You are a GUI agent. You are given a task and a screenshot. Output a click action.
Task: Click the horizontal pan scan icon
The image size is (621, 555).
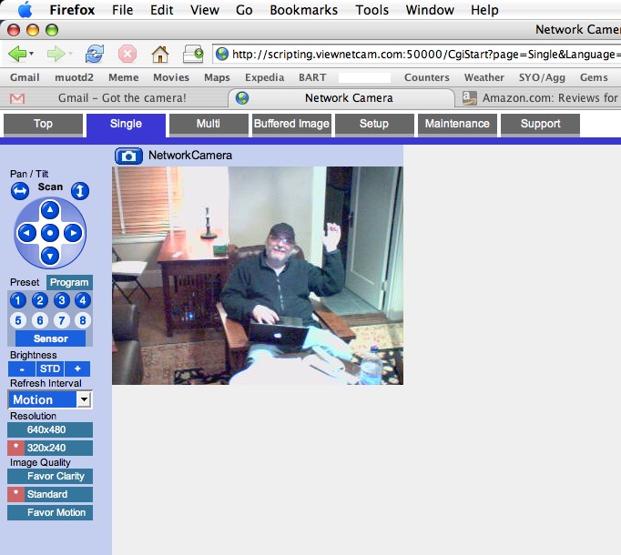[20, 191]
